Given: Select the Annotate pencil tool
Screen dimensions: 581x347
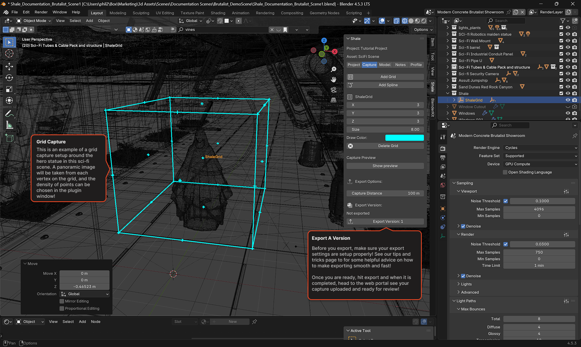Looking at the screenshot, I should (9, 114).
